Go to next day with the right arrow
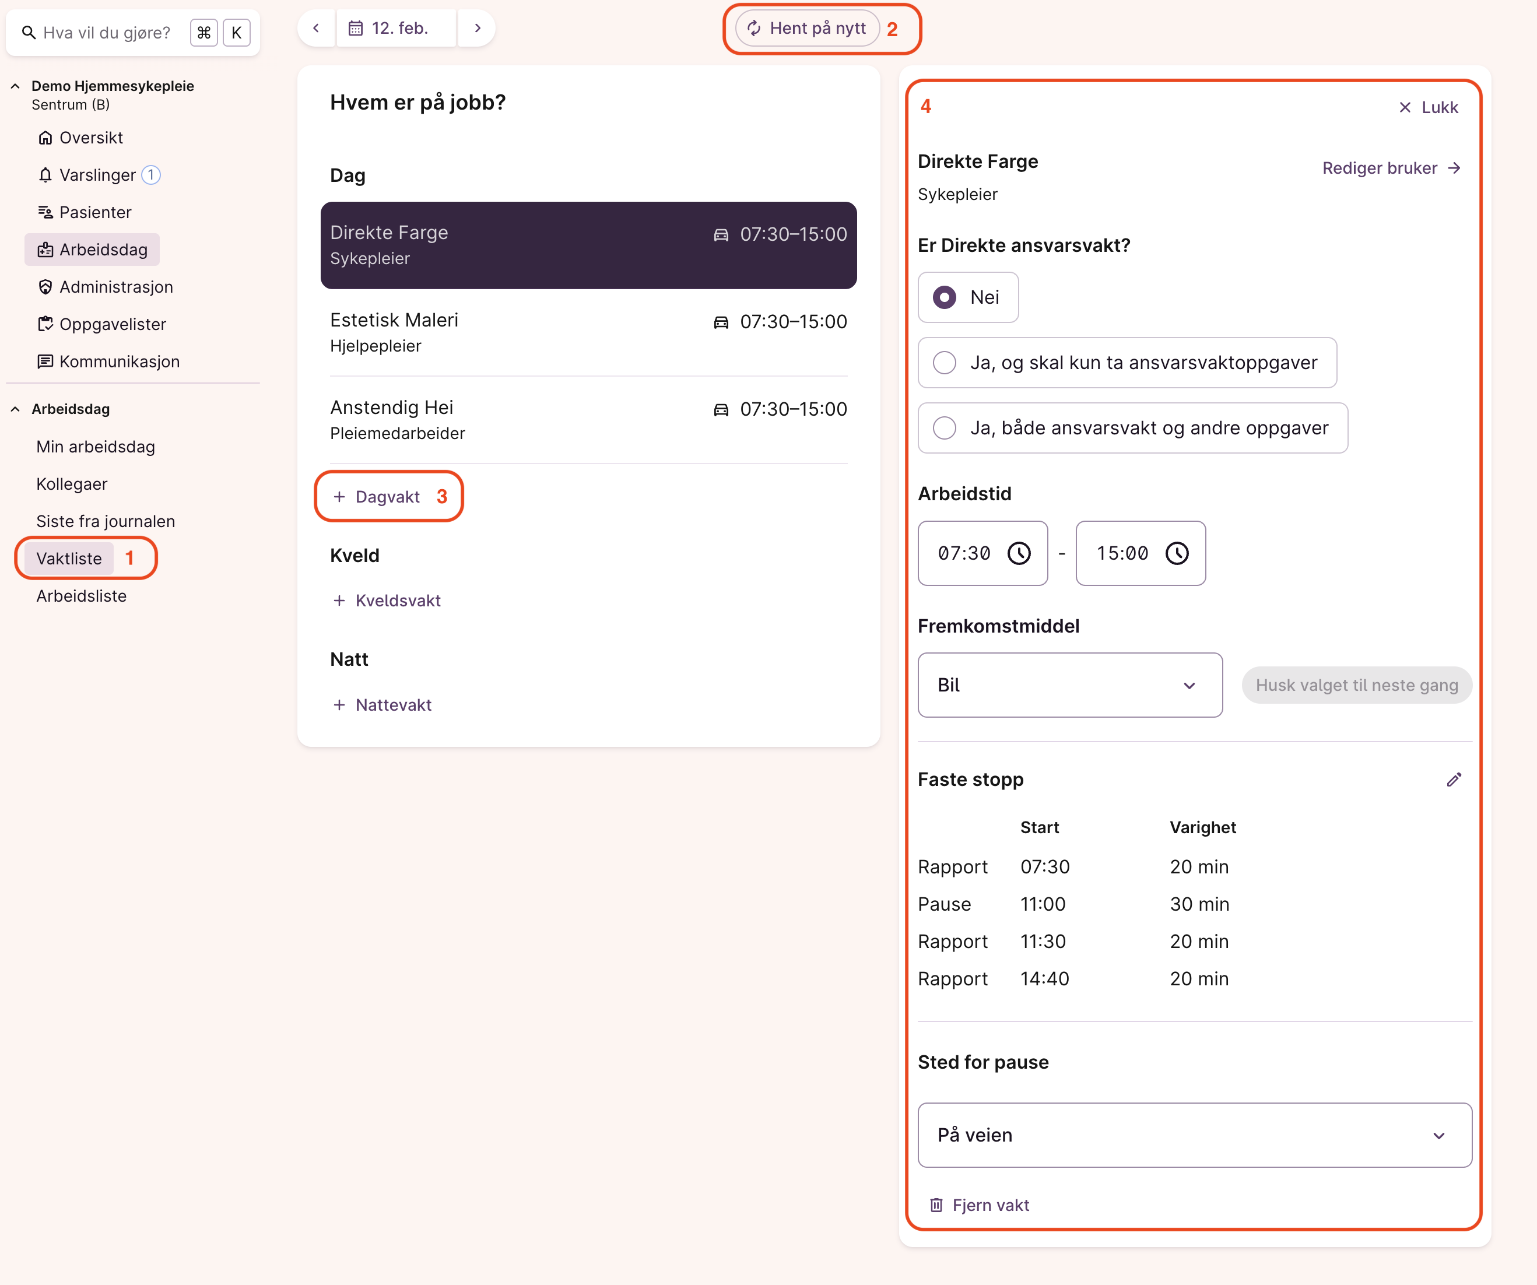This screenshot has width=1537, height=1285. click(477, 29)
